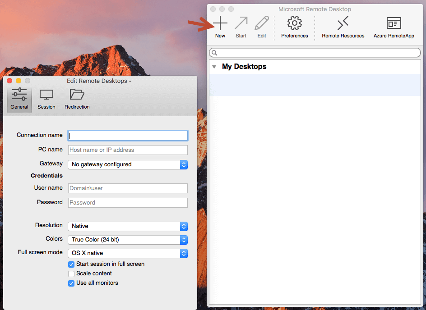
Task: Uncheck Use all monitors
Action: click(71, 283)
